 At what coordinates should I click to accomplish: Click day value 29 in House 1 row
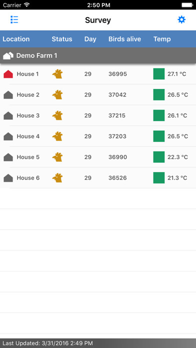click(x=88, y=74)
